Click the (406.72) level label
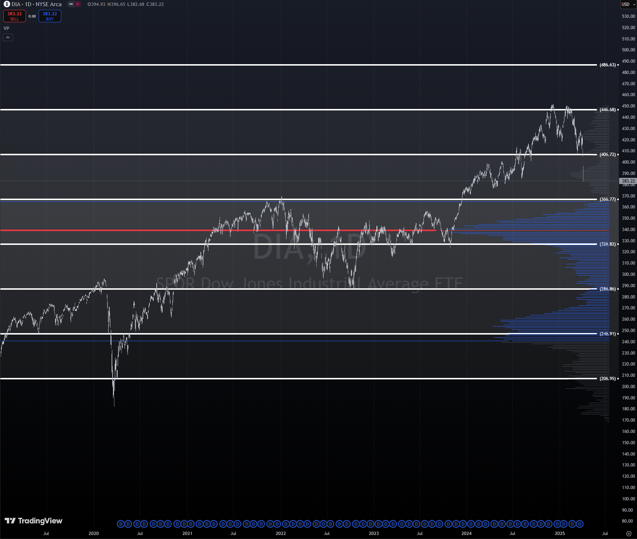The image size is (637, 539). [608, 155]
